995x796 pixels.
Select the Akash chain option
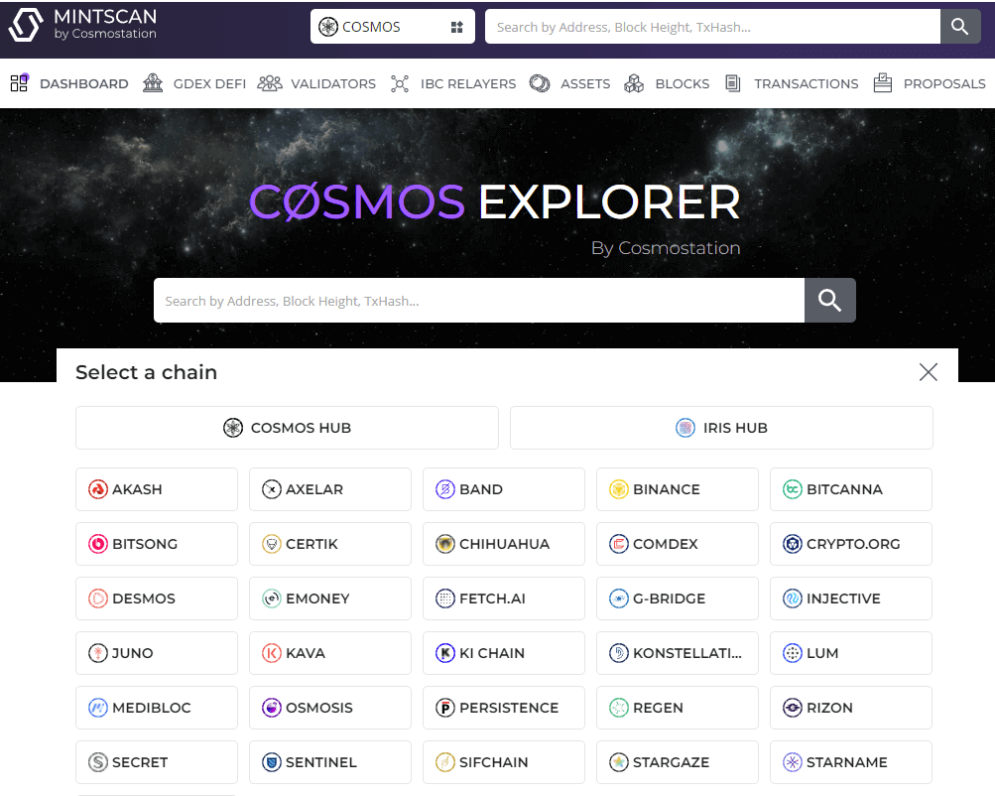(x=156, y=489)
